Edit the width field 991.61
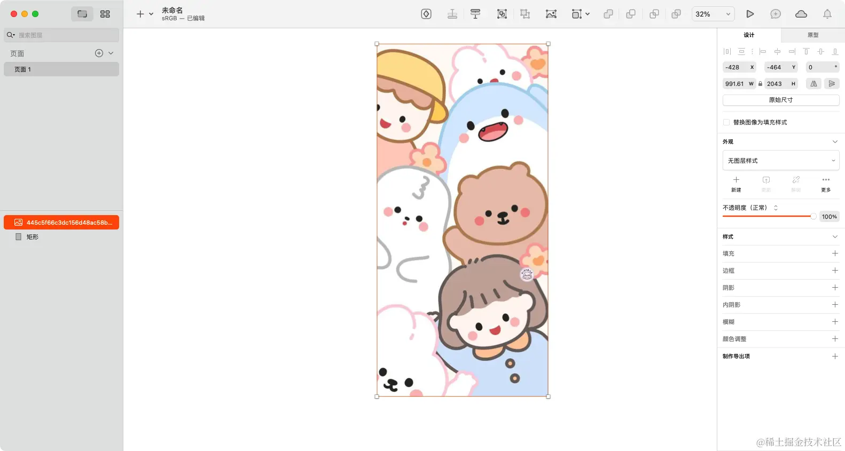 (x=739, y=84)
